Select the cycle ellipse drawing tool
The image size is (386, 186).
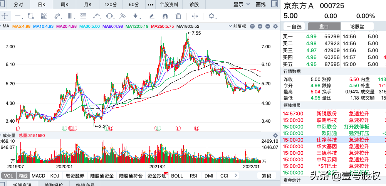click(x=109, y=16)
